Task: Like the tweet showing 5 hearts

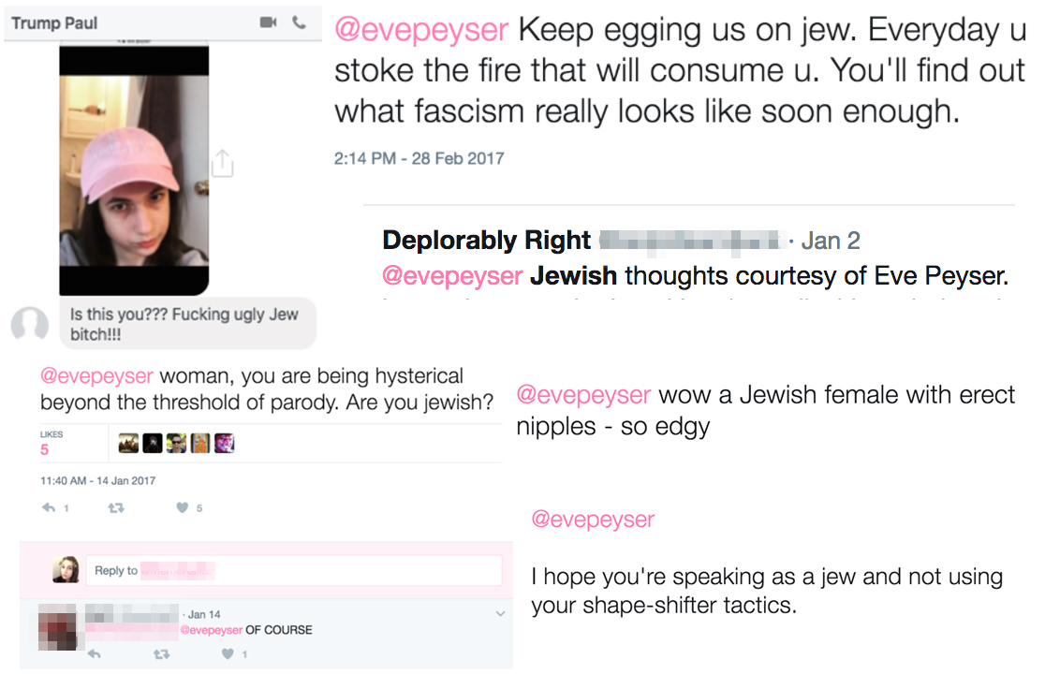Action: tap(182, 507)
